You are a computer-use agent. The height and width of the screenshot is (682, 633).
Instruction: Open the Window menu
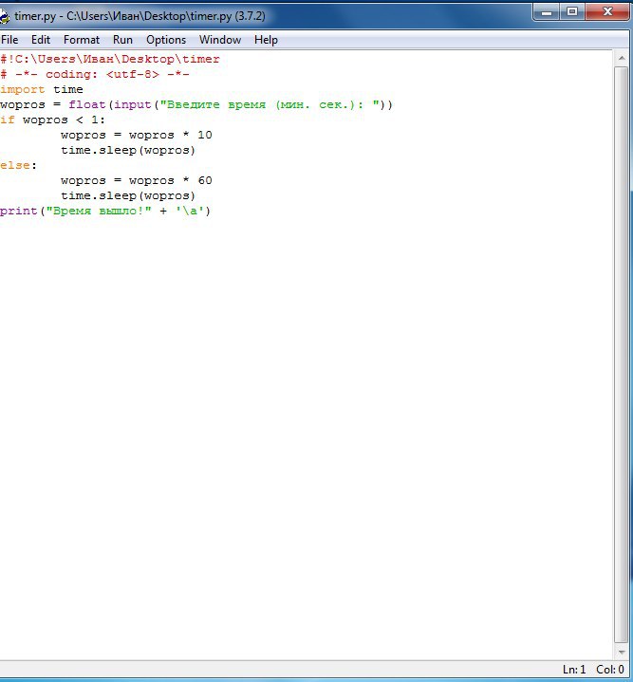[x=220, y=40]
